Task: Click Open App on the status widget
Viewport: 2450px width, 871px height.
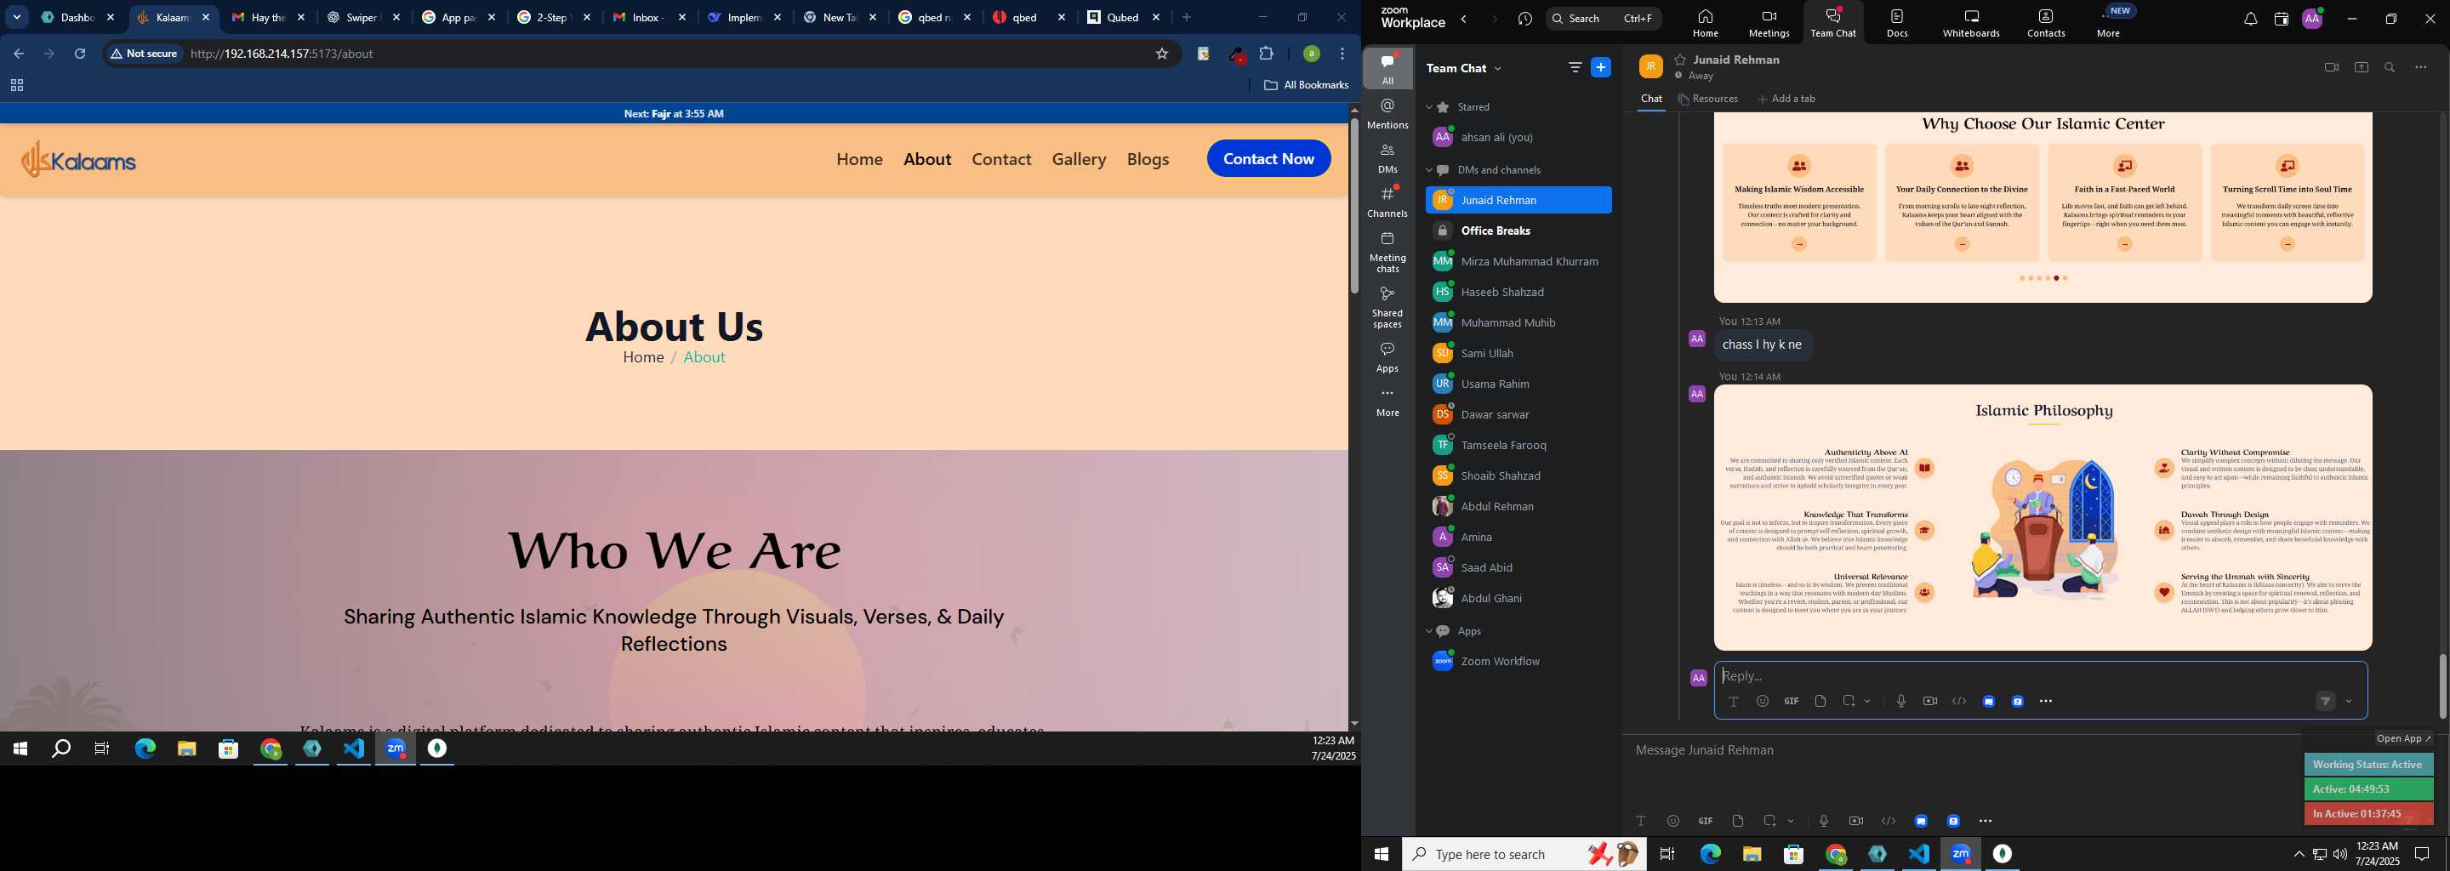Action: click(x=2402, y=739)
